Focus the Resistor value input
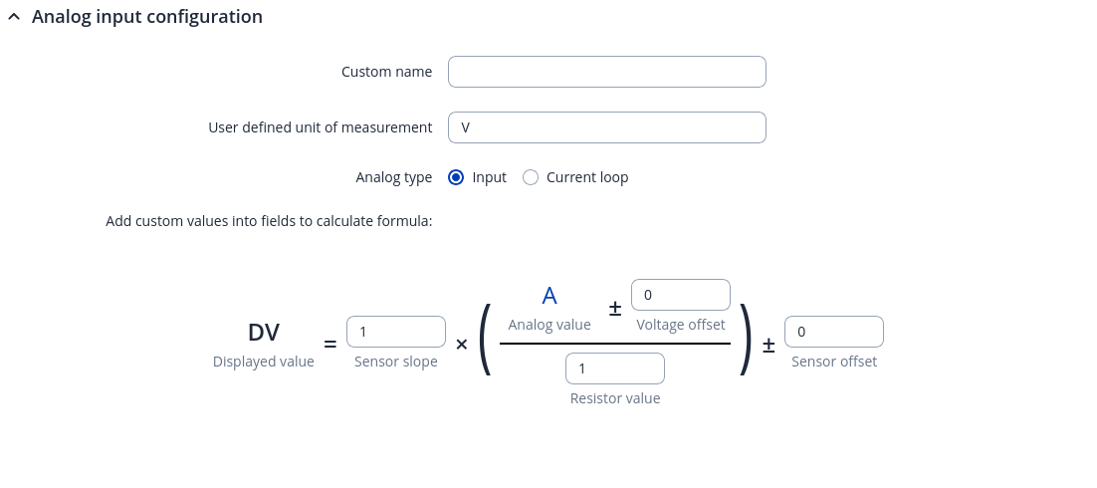 (614, 368)
